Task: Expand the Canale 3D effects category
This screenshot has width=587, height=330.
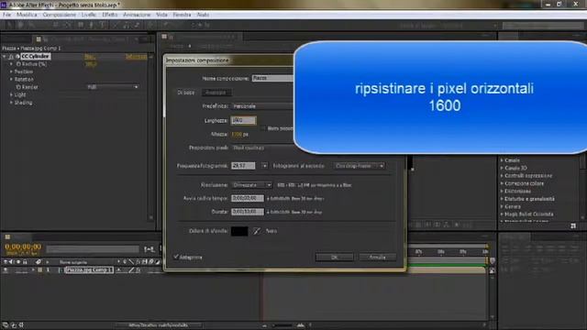Action: click(x=502, y=168)
